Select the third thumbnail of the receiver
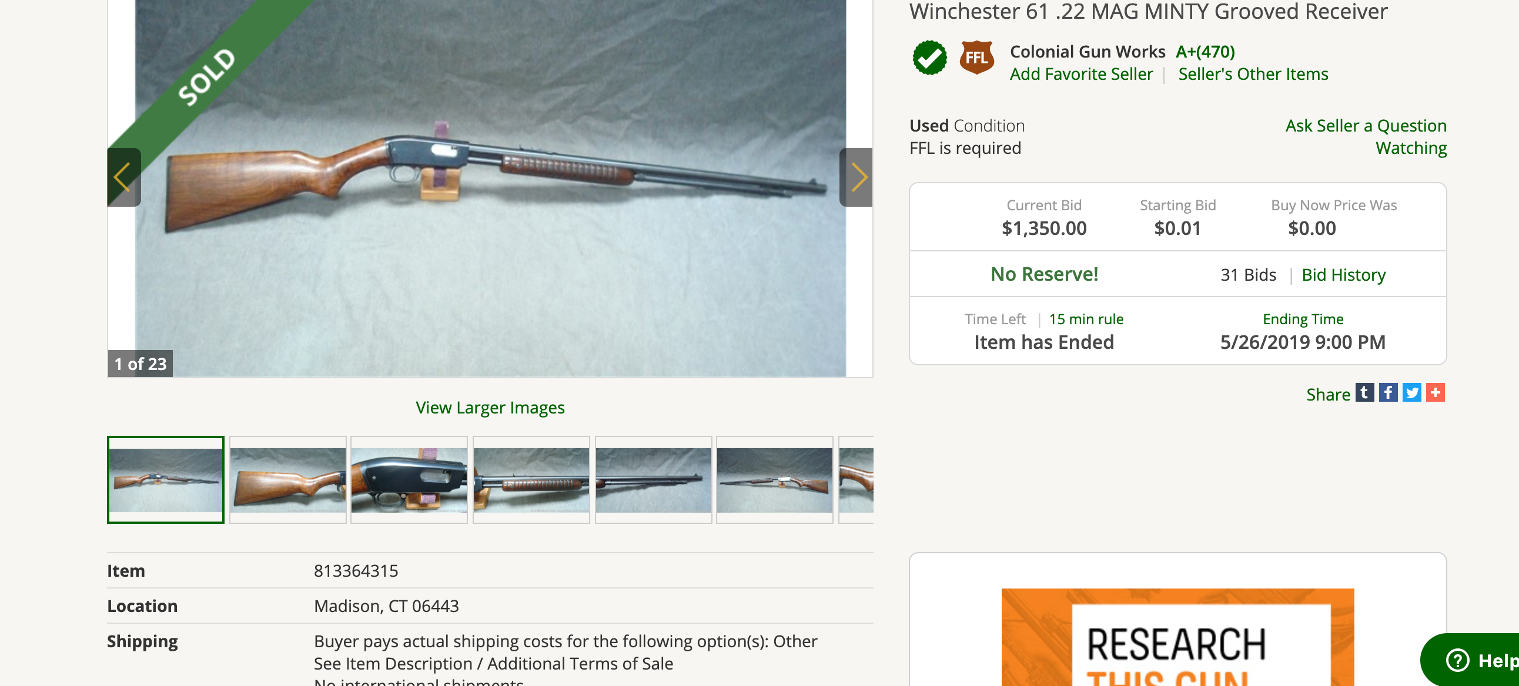1519x686 pixels. 409,480
